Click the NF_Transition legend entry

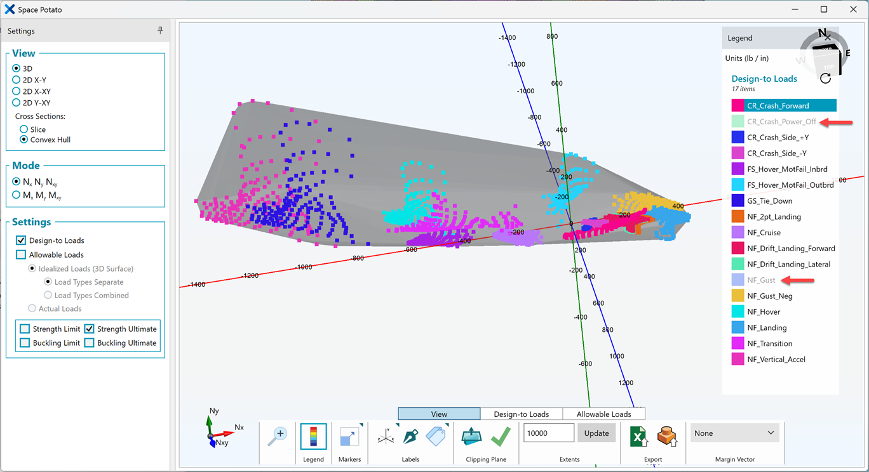(769, 344)
